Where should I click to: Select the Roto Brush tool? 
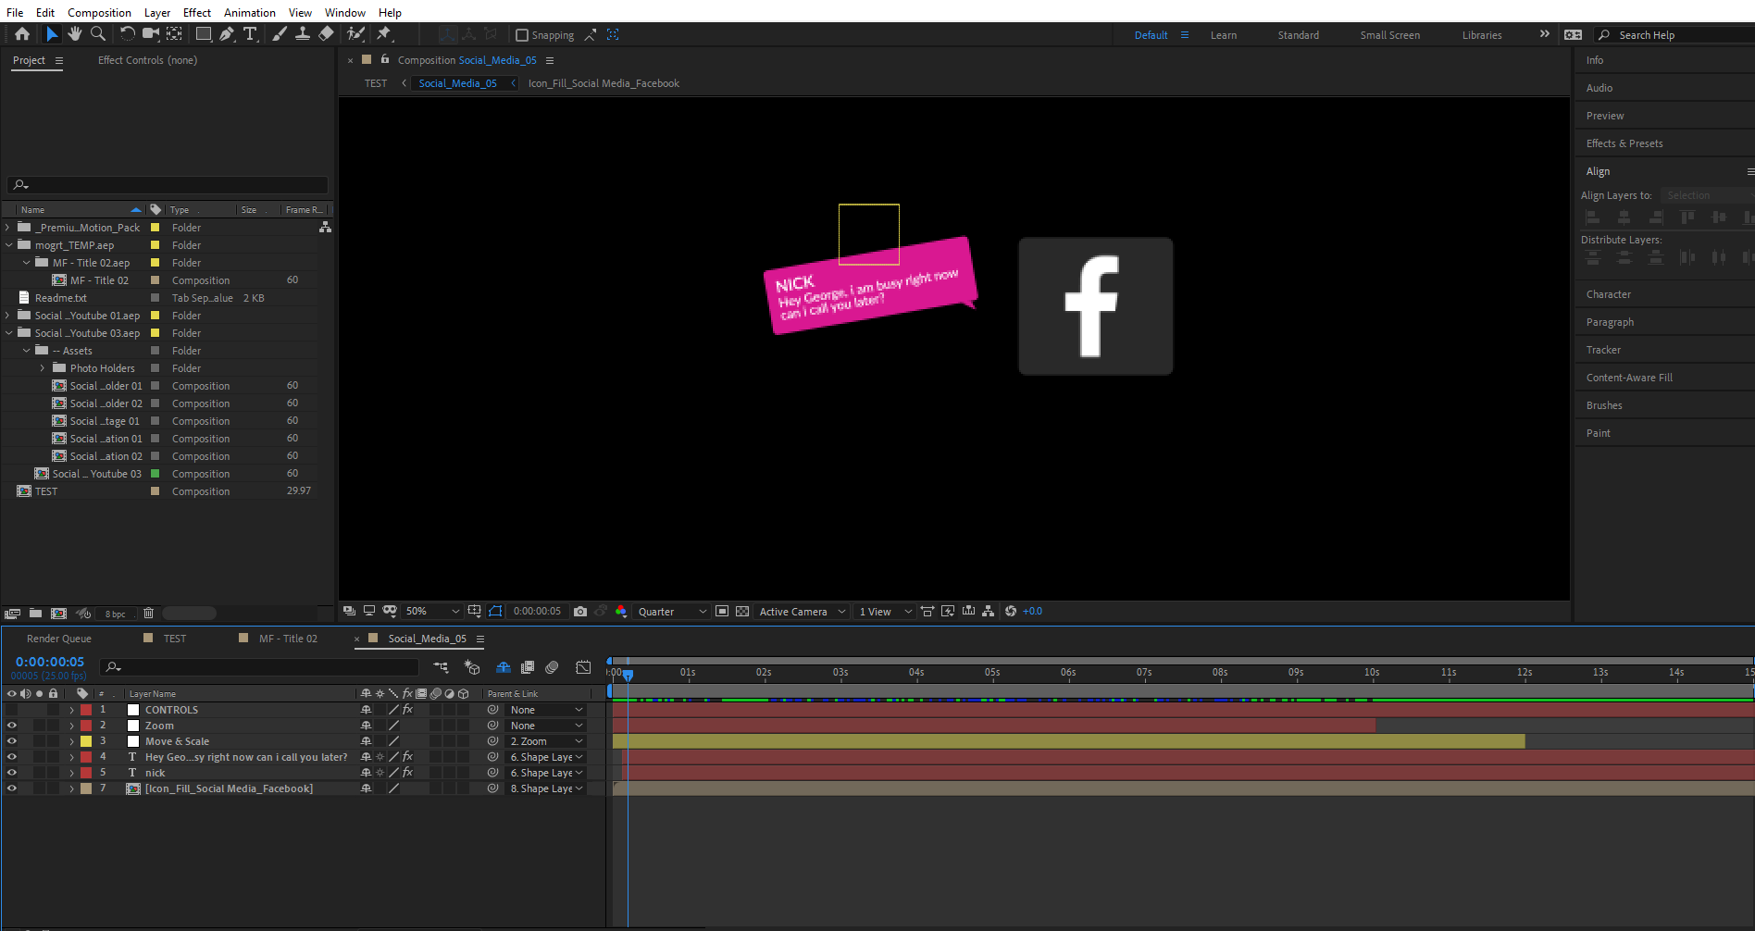tap(355, 34)
